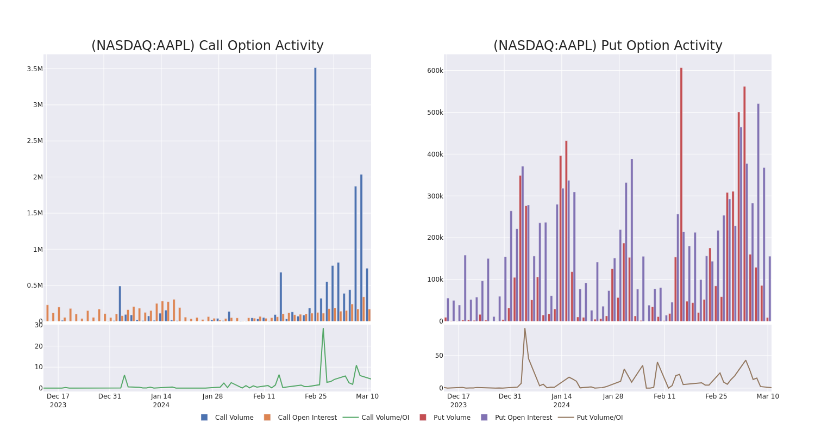Screen dimensions: 815x435
Task: Click the '100k' y-axis label on put chart
Action: (x=435, y=279)
